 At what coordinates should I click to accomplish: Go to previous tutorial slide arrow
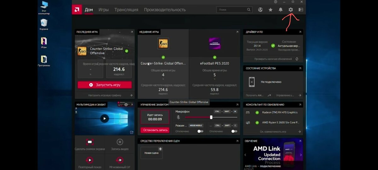[x=245, y=155]
